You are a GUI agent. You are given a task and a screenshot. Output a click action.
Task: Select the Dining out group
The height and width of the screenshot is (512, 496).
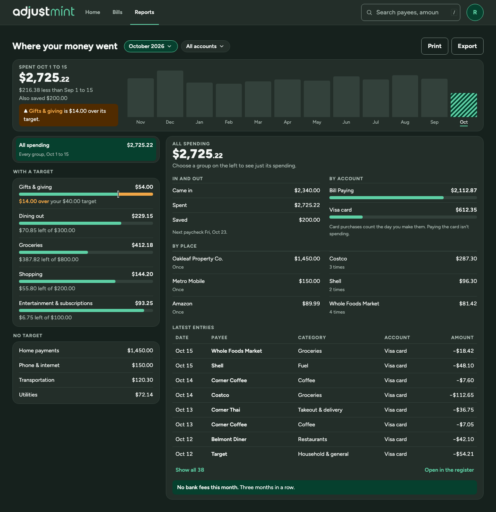[86, 223]
